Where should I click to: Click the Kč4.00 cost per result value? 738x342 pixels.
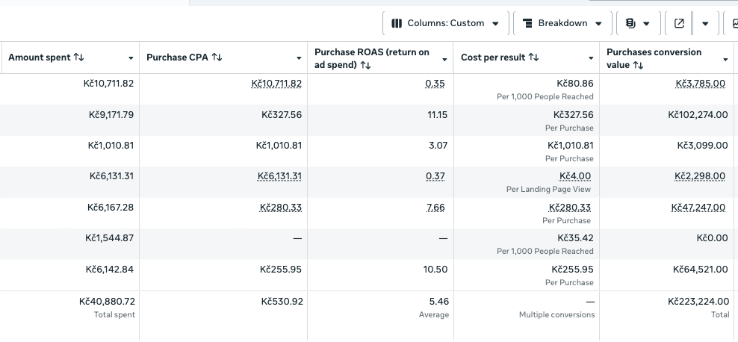(575, 176)
